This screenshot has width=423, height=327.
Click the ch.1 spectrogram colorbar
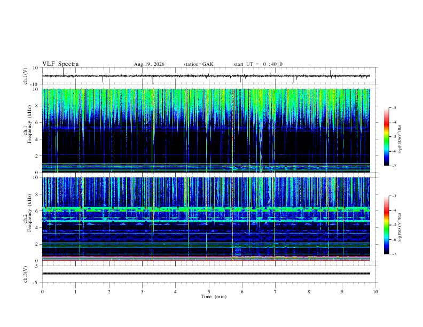387,137
